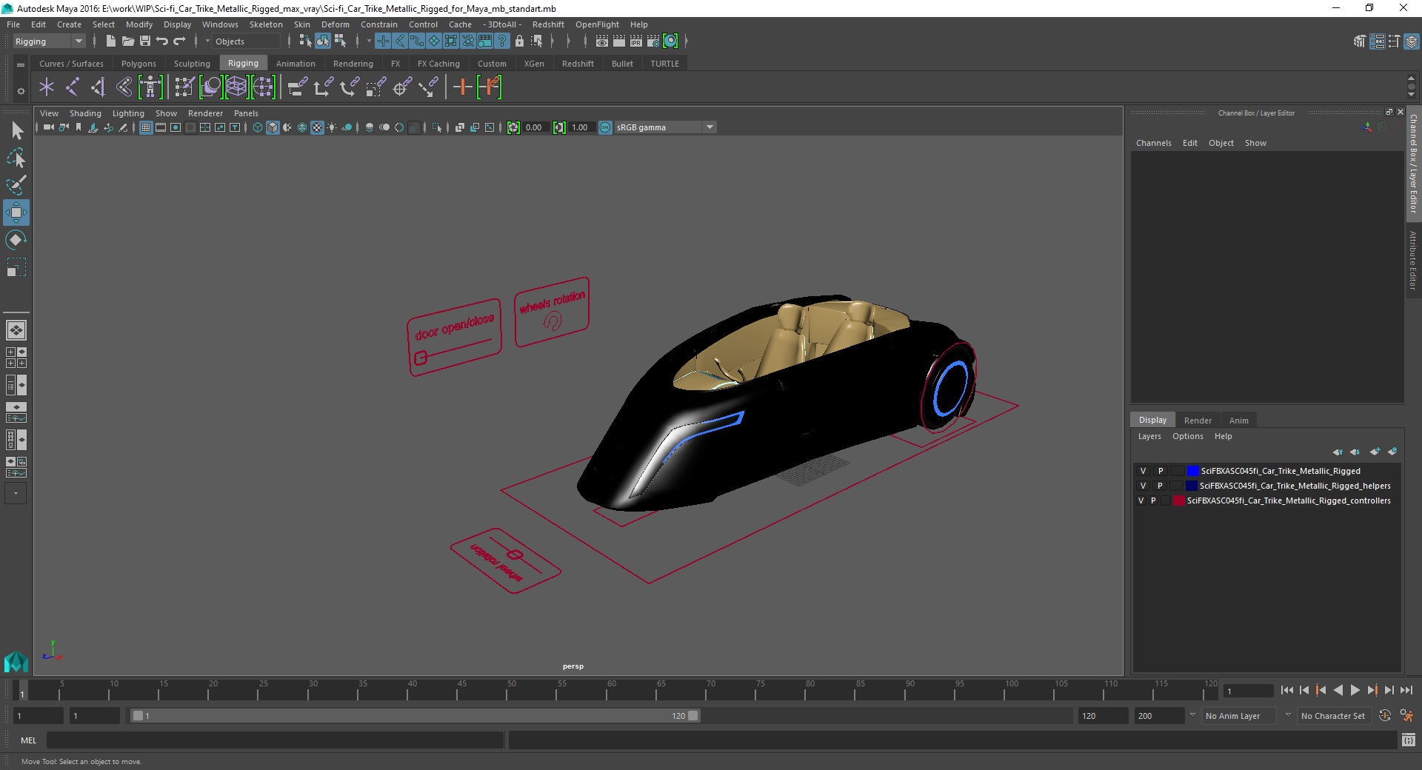
Task: Click blue color swatch of Car_Trike_Metallic_Rigged layer
Action: point(1192,471)
